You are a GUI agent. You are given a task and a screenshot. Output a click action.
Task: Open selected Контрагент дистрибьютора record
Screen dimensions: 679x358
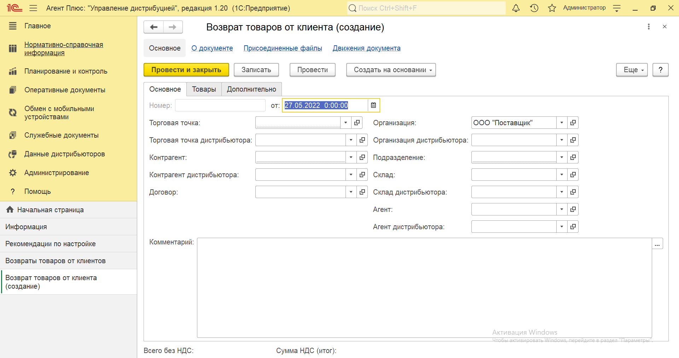pyautogui.click(x=362, y=174)
